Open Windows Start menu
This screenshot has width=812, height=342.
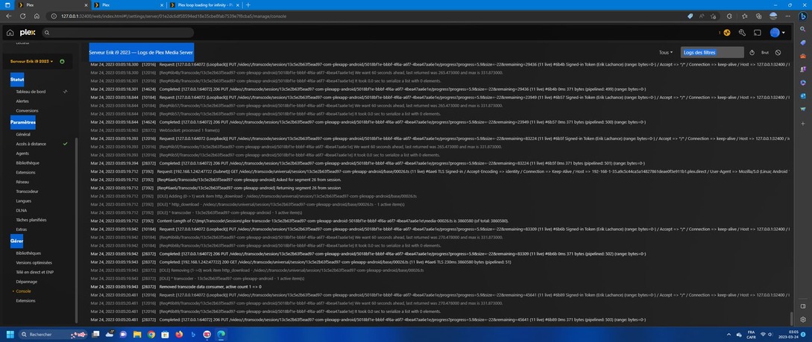coord(10,335)
